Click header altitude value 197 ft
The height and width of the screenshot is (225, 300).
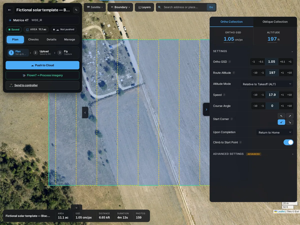(x=273, y=39)
